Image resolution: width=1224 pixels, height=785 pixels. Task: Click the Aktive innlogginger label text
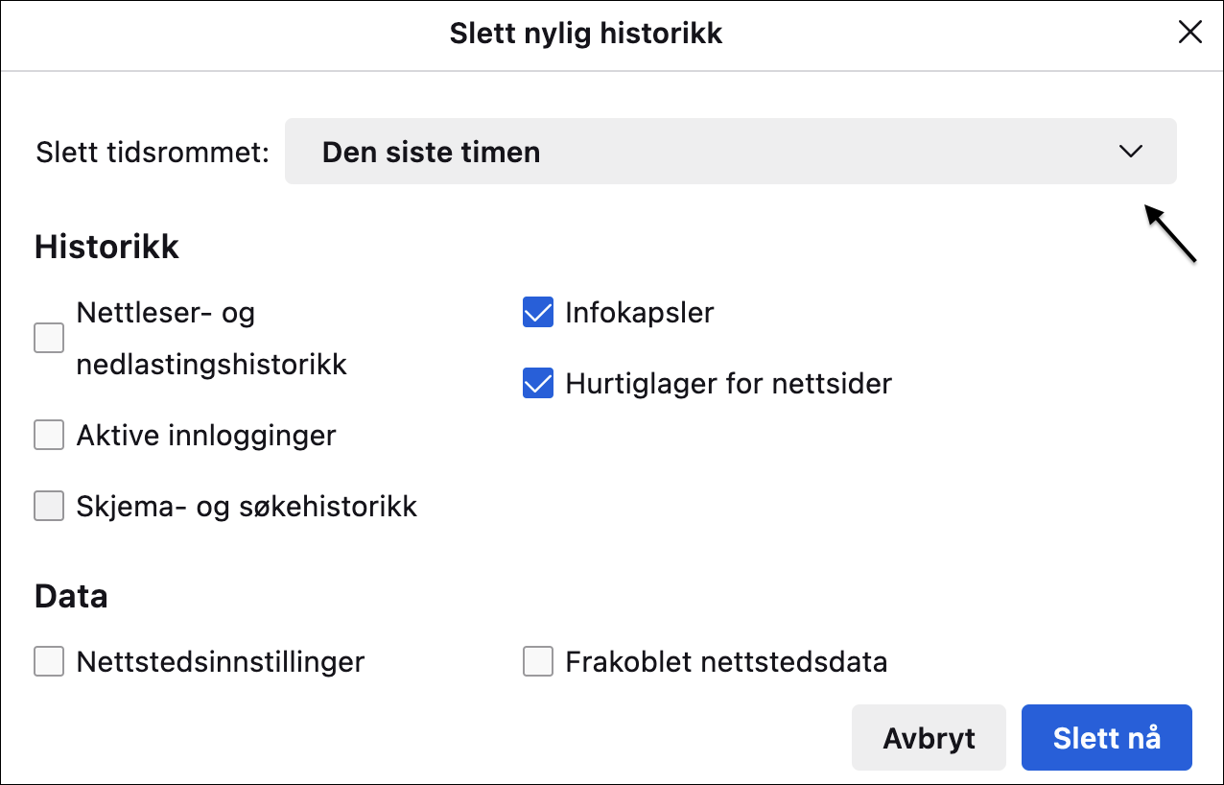point(206,435)
